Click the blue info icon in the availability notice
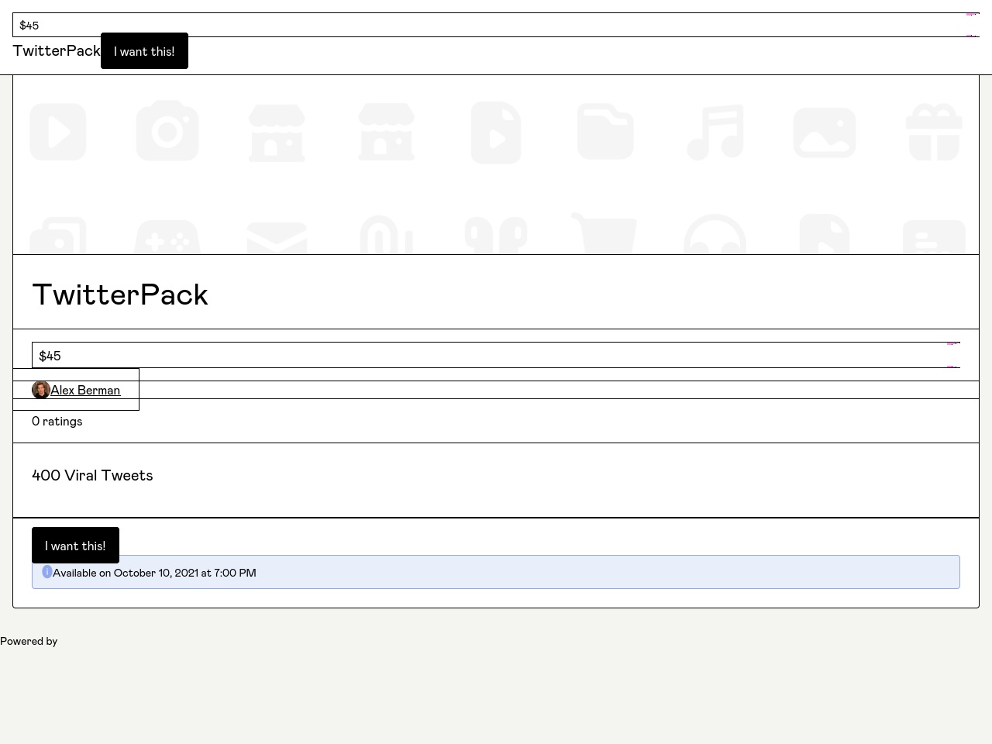Viewport: 992px width, 744px height. [x=47, y=572]
